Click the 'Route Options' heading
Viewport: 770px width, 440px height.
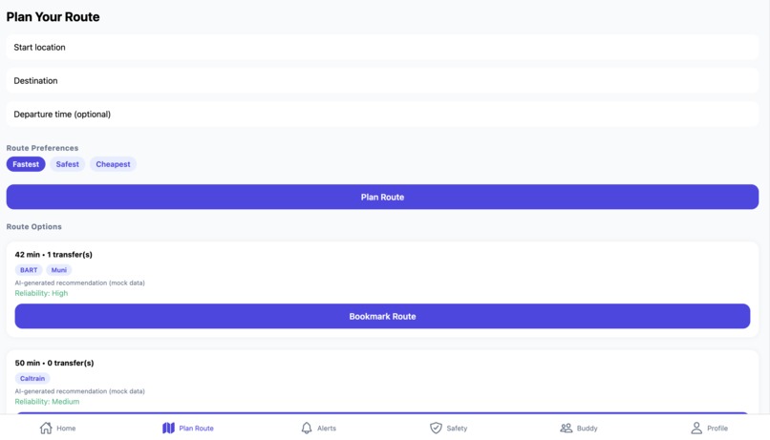pyautogui.click(x=33, y=226)
